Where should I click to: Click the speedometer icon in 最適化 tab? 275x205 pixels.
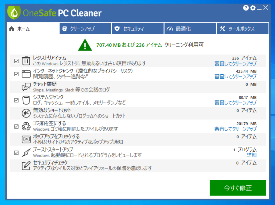[x=170, y=28]
